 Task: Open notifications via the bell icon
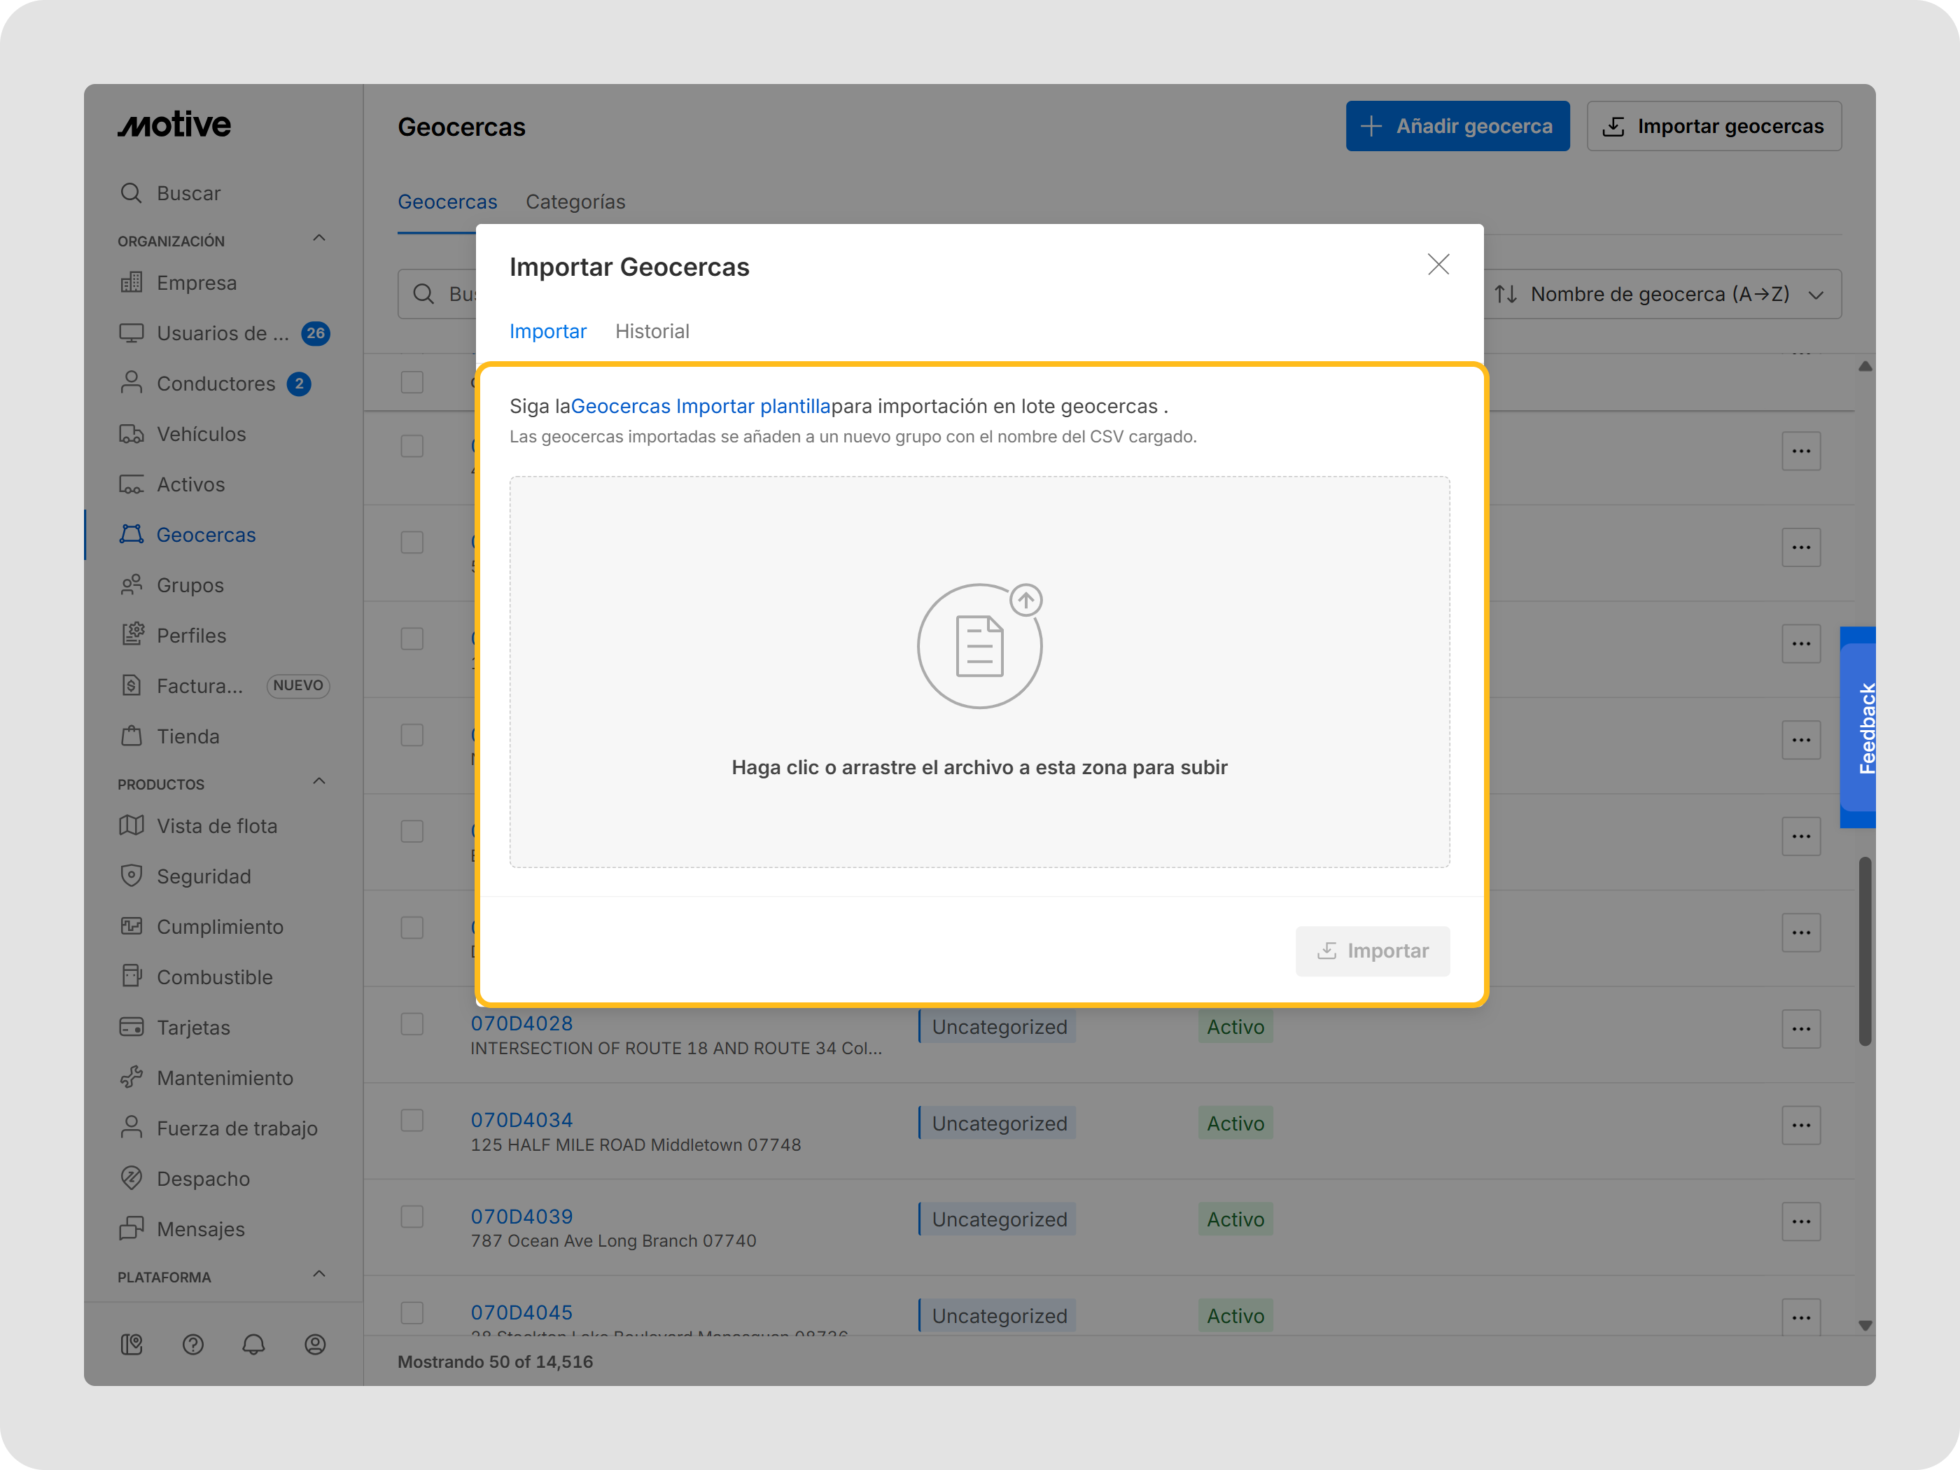click(x=254, y=1344)
